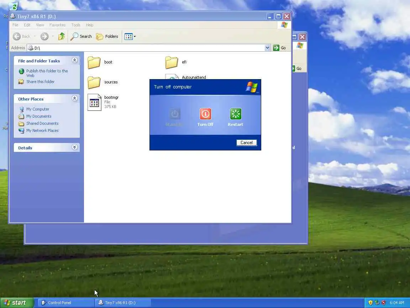Select the Autounattend file name
Image resolution: width=410 pixels, height=308 pixels.
click(x=194, y=77)
